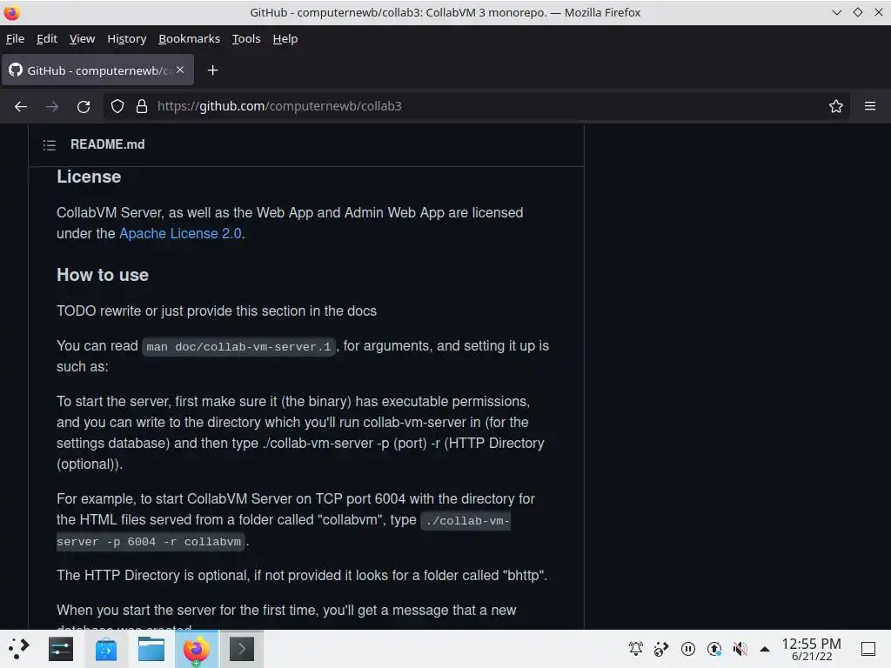The image size is (891, 668).
Task: Expand hidden system tray icons arrow
Action: tap(765, 649)
